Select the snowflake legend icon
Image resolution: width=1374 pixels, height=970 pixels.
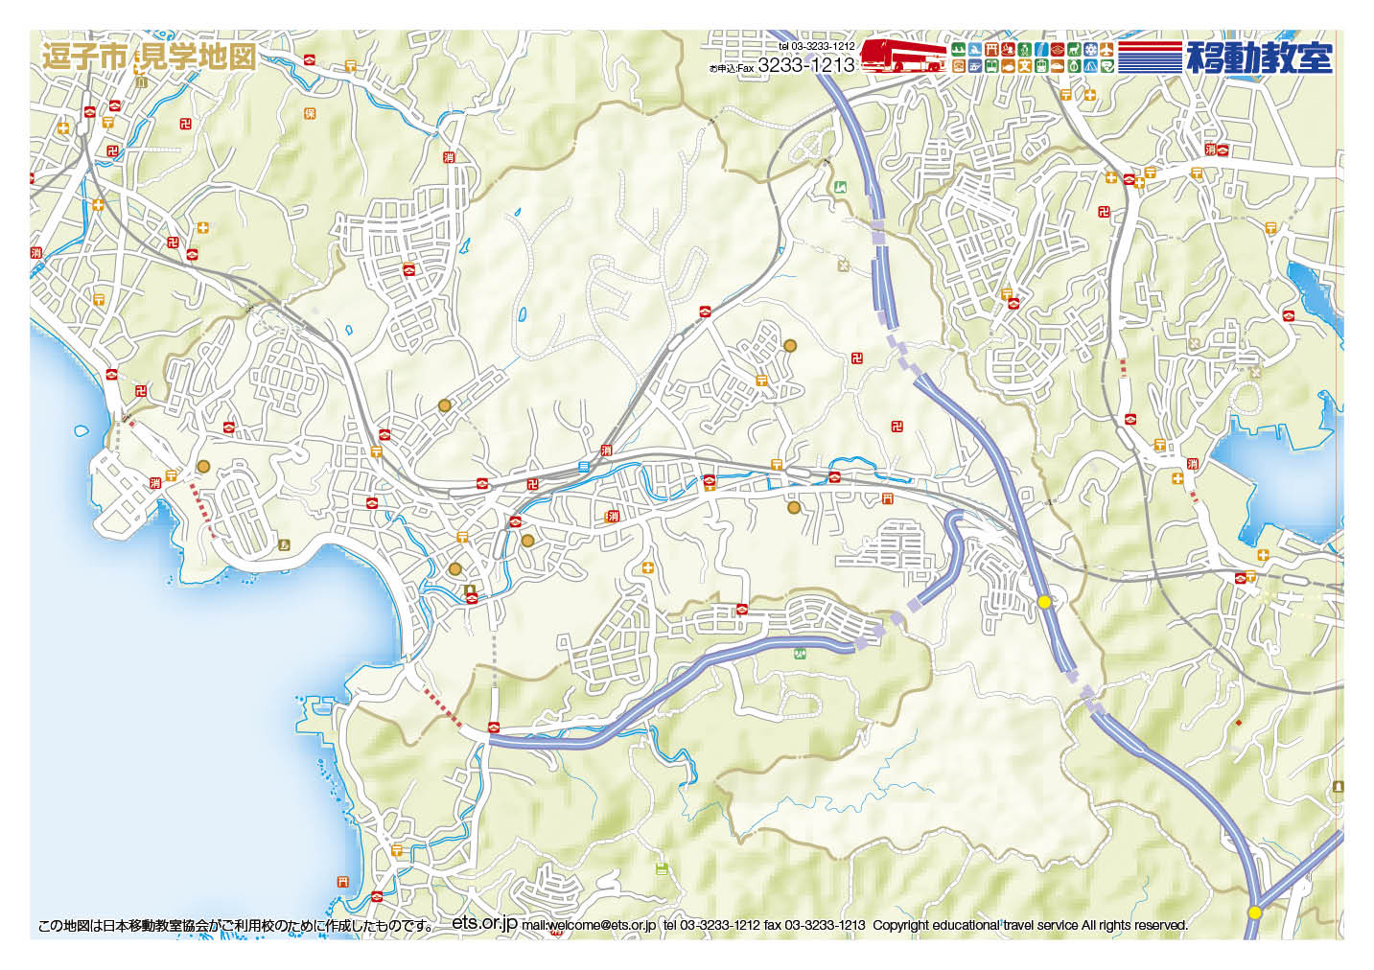click(x=1090, y=49)
